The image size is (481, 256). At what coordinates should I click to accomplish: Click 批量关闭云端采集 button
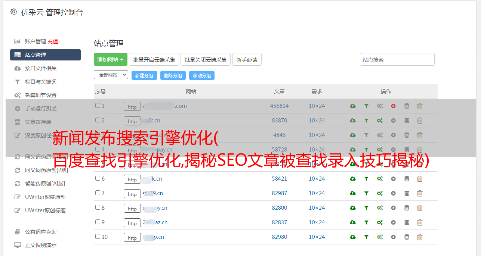(x=206, y=59)
